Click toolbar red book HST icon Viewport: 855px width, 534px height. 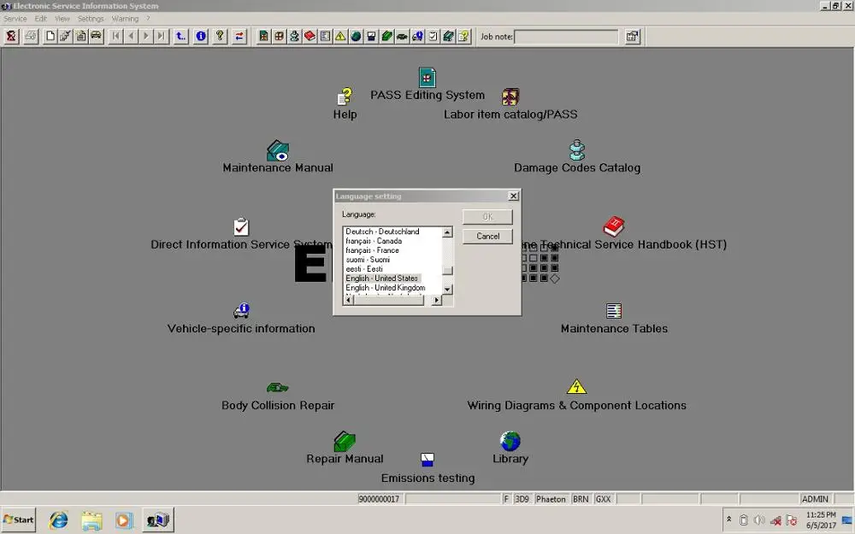310,37
